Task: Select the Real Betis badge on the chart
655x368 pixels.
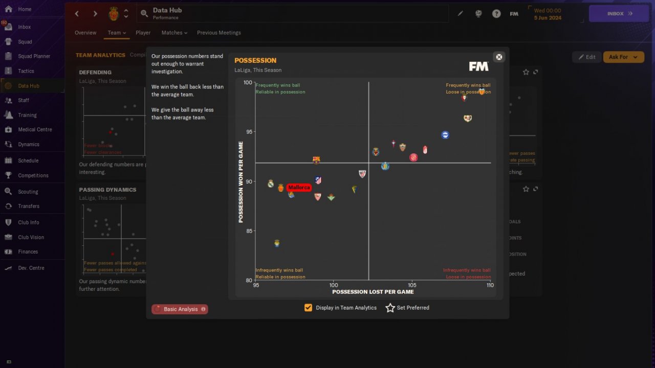Action: 331,197
